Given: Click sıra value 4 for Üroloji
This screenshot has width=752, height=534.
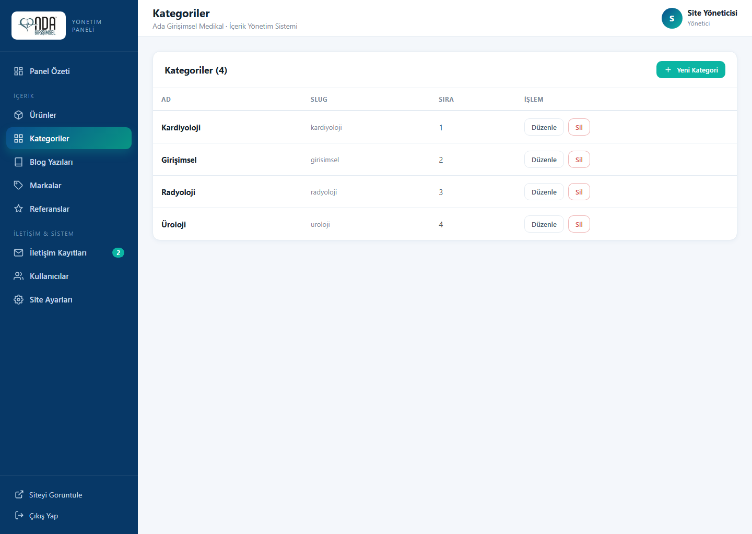Looking at the screenshot, I should coord(441,225).
